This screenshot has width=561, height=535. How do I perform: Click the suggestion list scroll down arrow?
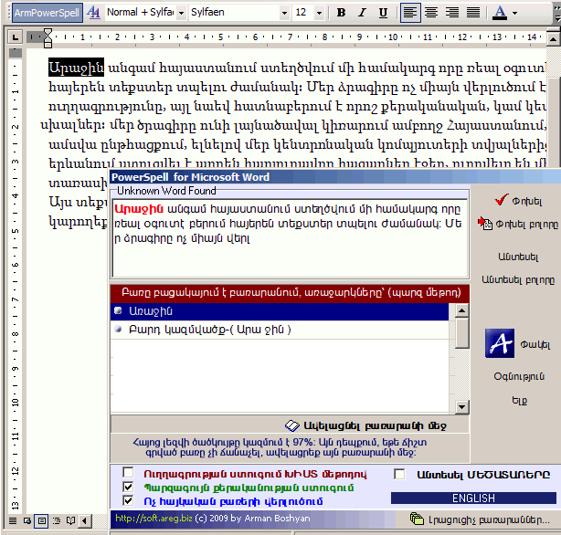click(462, 406)
